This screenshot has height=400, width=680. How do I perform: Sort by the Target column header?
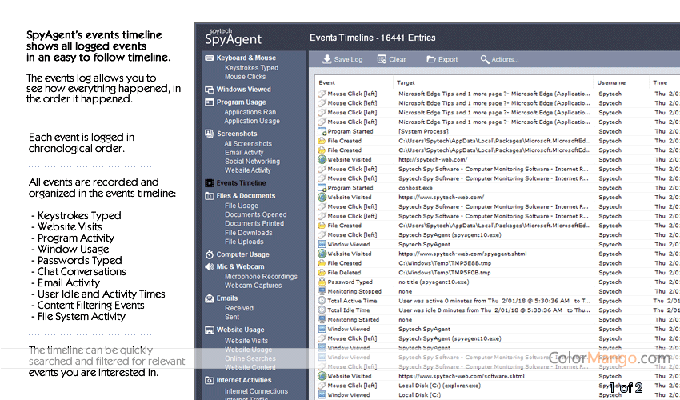click(406, 82)
